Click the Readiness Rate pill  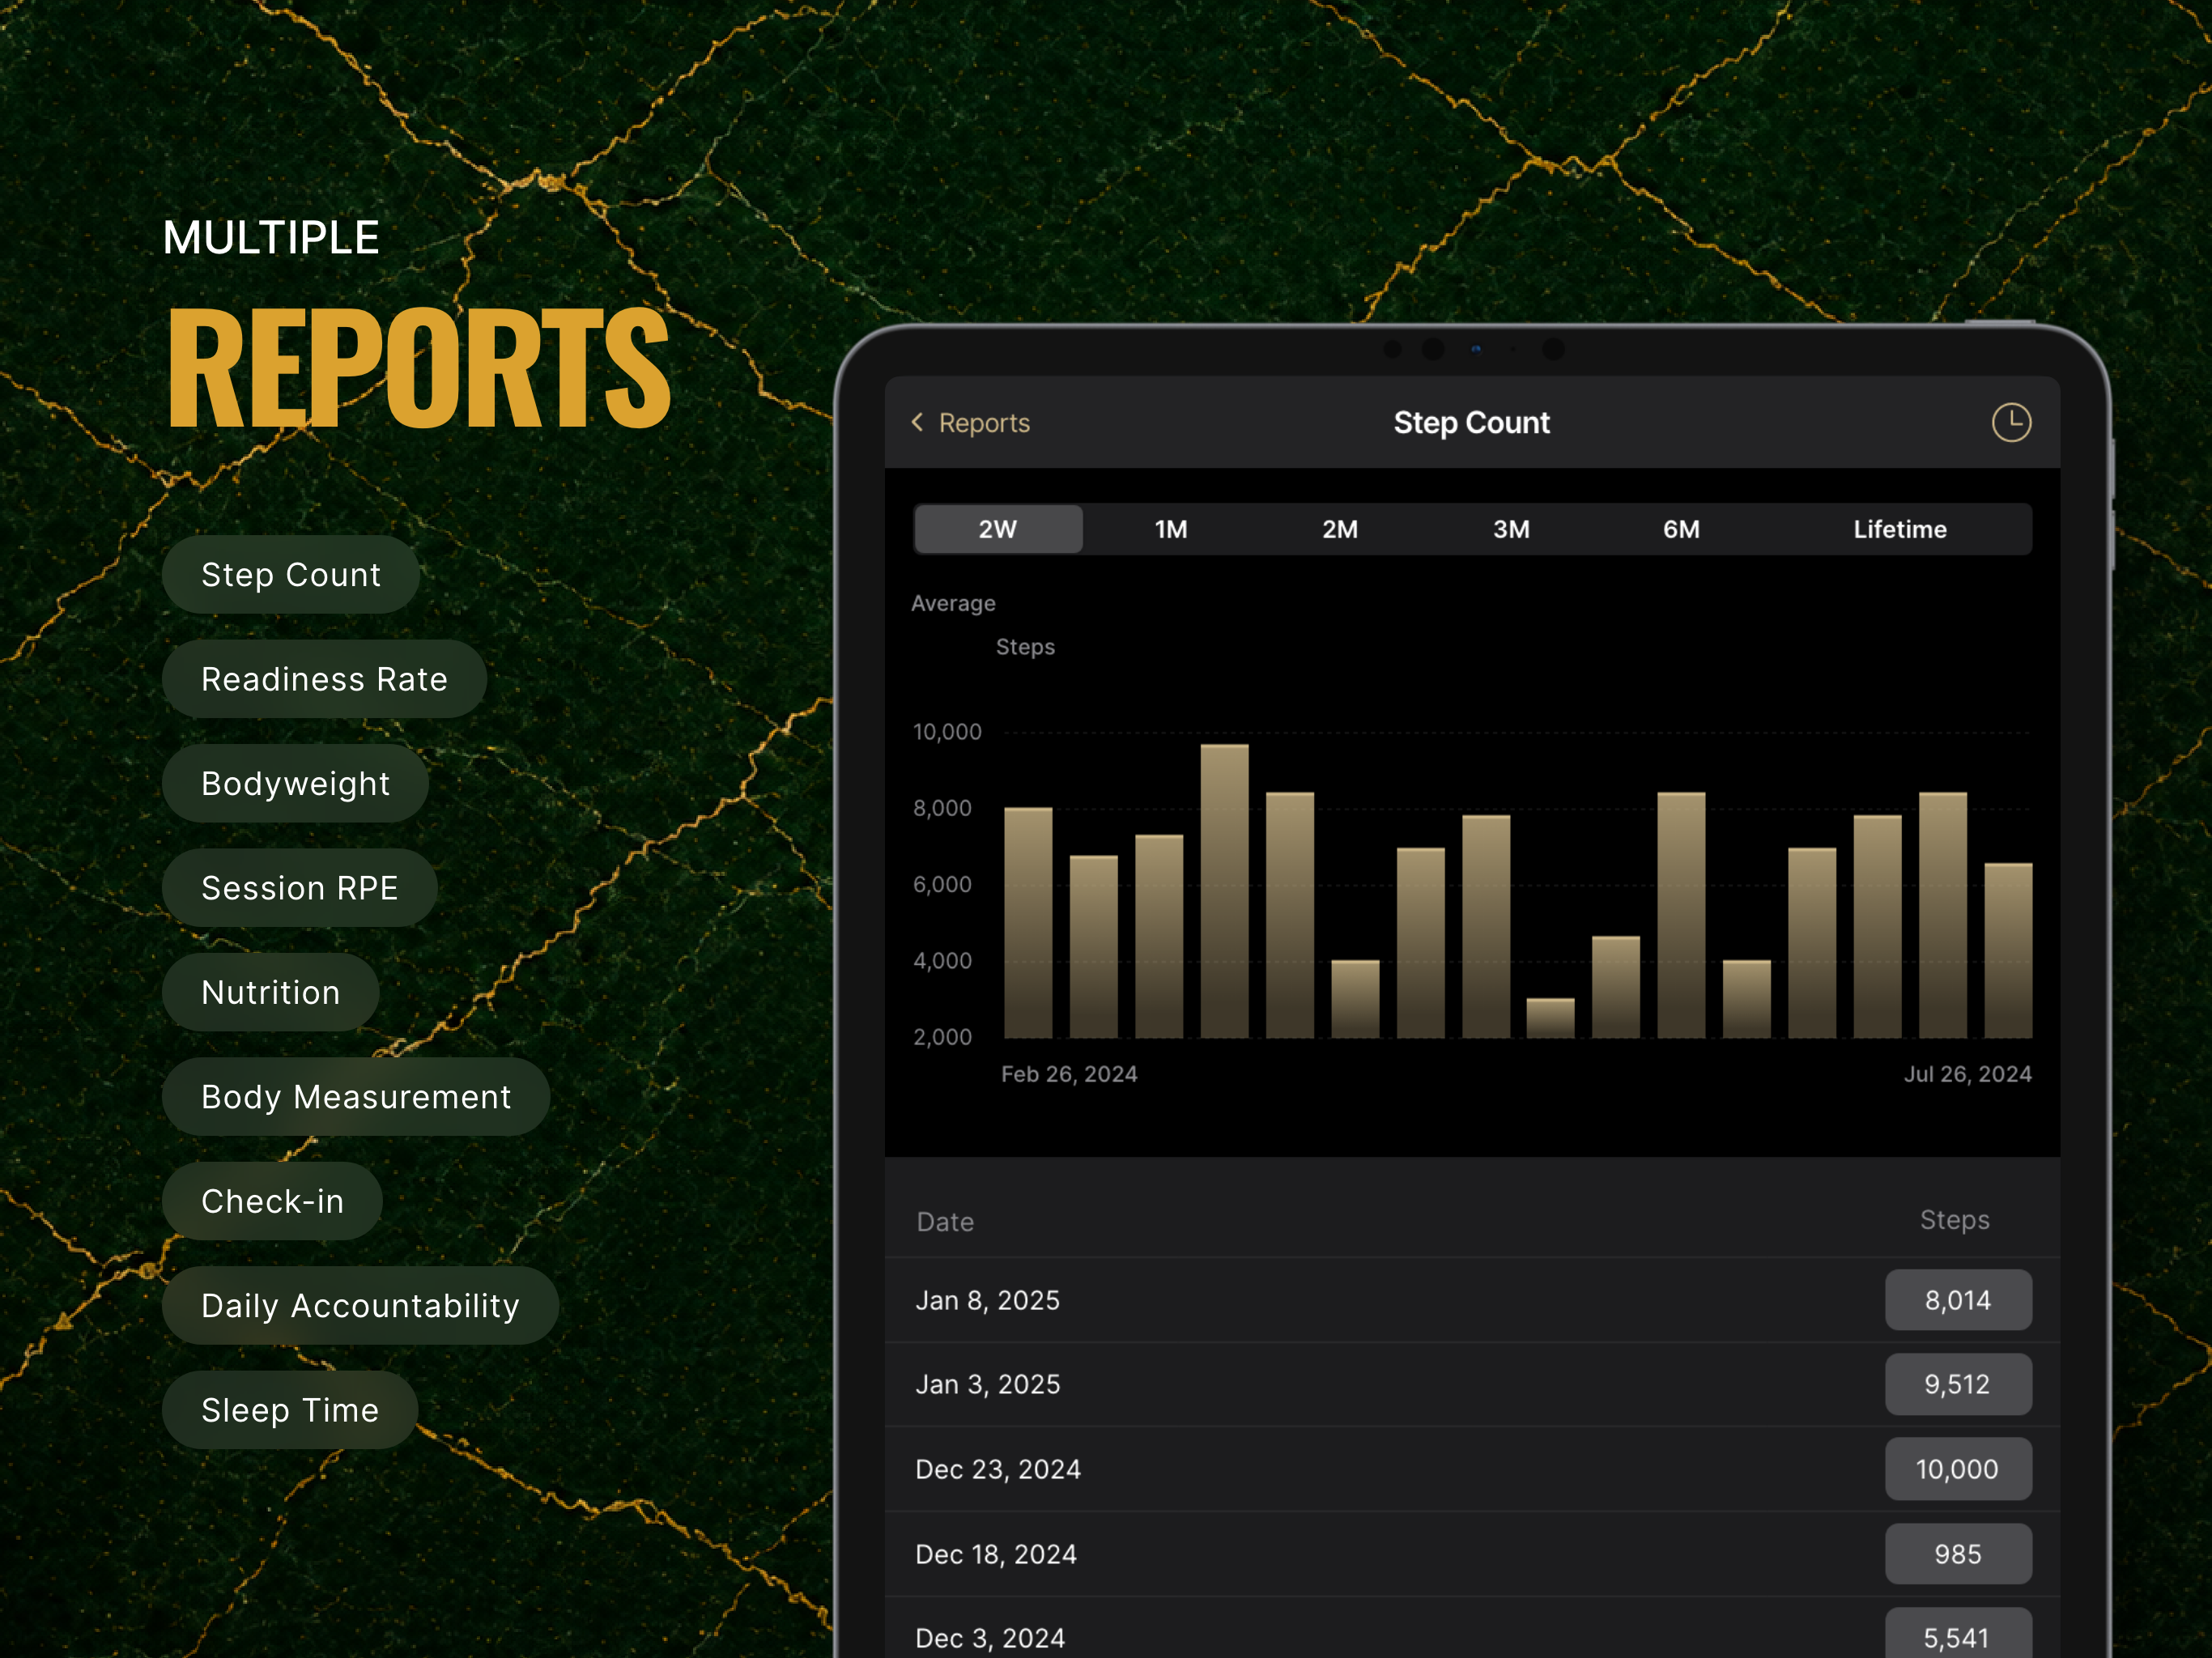coord(324,679)
